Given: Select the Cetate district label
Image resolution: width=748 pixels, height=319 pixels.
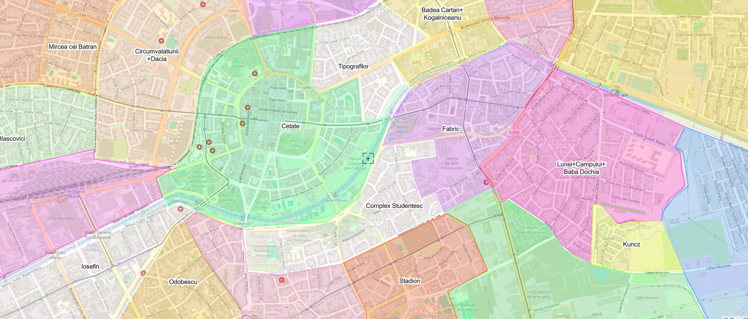Looking at the screenshot, I should tap(290, 126).
